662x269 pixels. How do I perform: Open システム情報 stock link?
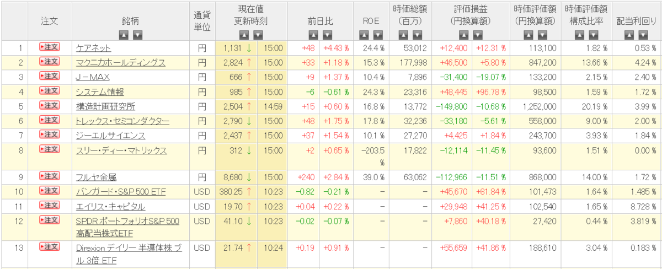tap(100, 92)
